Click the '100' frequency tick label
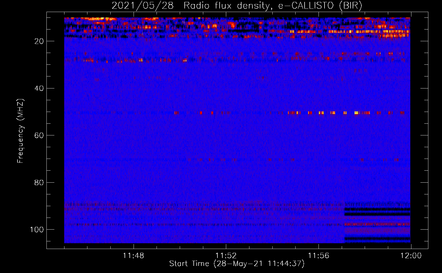 point(37,230)
